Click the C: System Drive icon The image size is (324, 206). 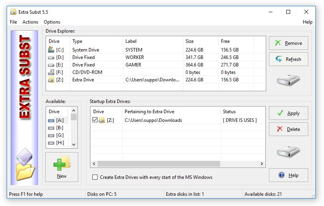tap(51, 50)
